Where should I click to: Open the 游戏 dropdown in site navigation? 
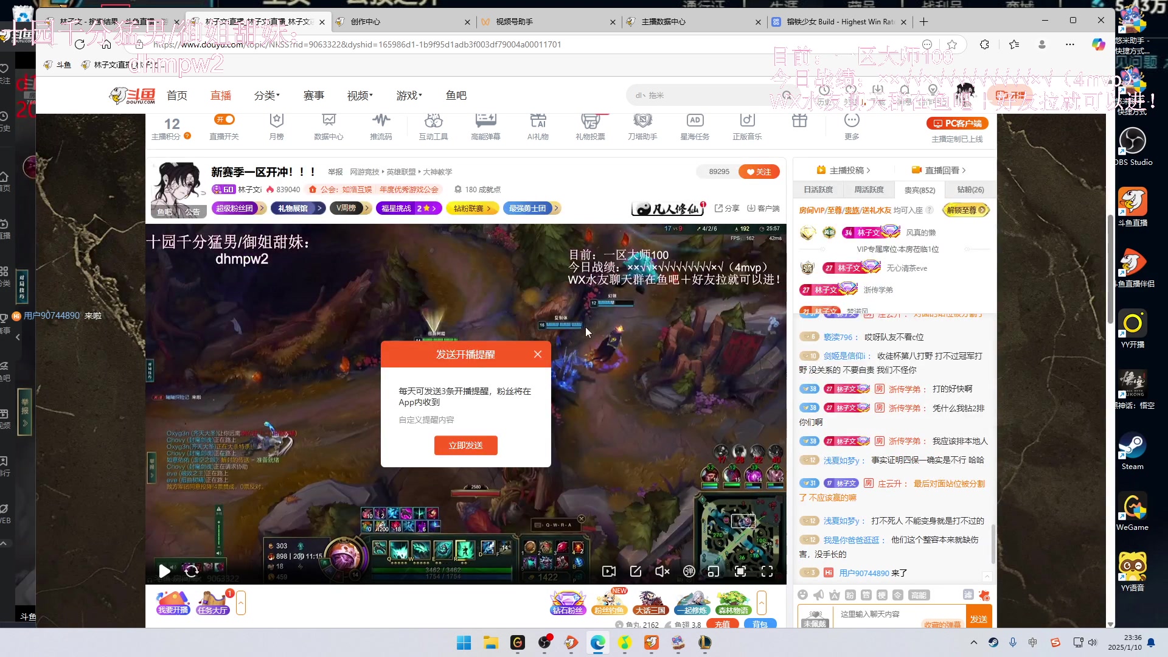[409, 96]
